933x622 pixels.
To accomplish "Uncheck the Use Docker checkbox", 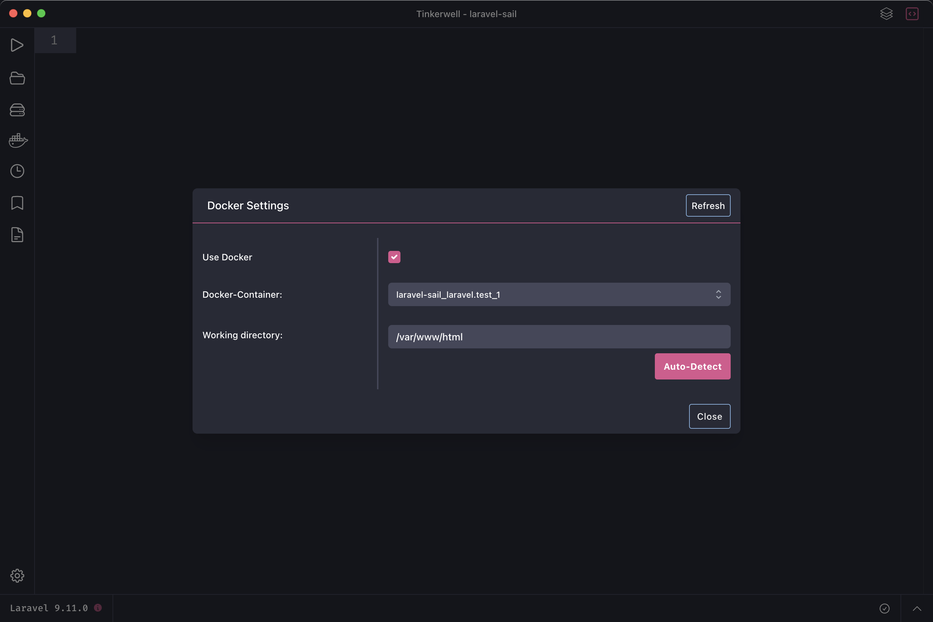I will point(394,256).
